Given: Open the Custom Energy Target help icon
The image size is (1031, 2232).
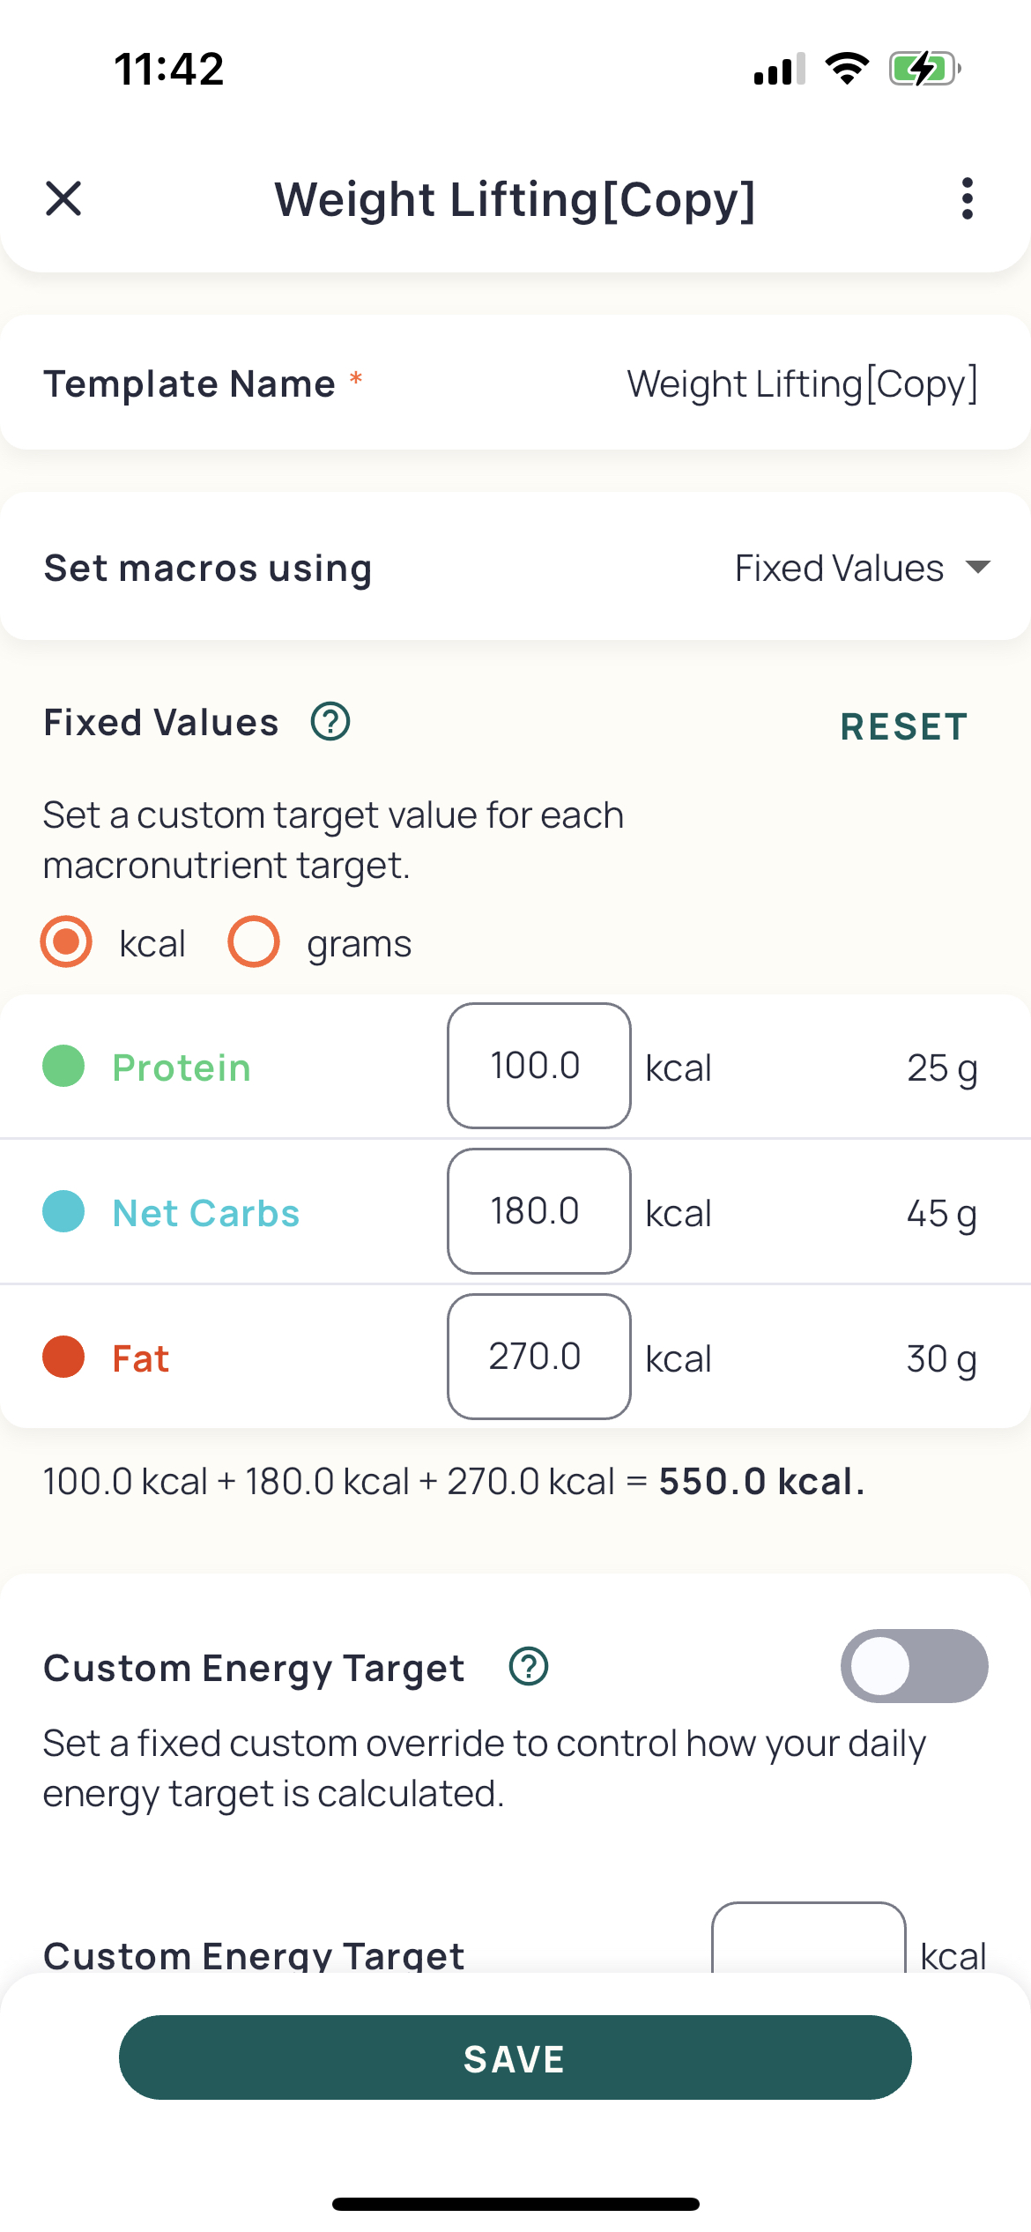Looking at the screenshot, I should click(x=529, y=1667).
